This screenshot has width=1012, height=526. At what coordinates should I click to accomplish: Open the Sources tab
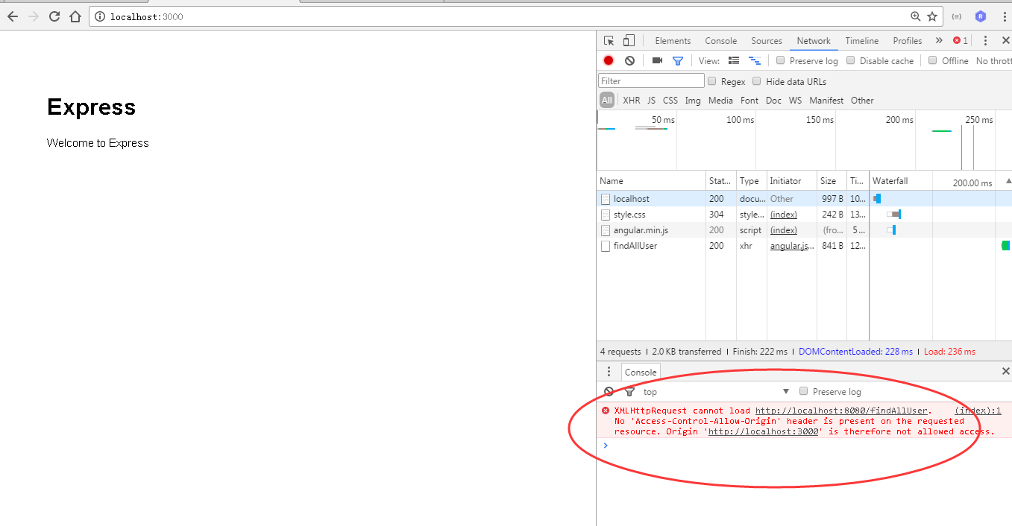pyautogui.click(x=767, y=41)
